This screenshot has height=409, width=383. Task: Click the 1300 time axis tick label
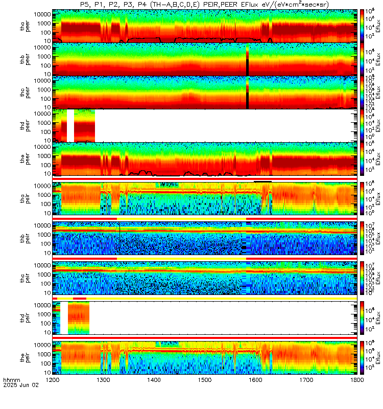coord(103,379)
